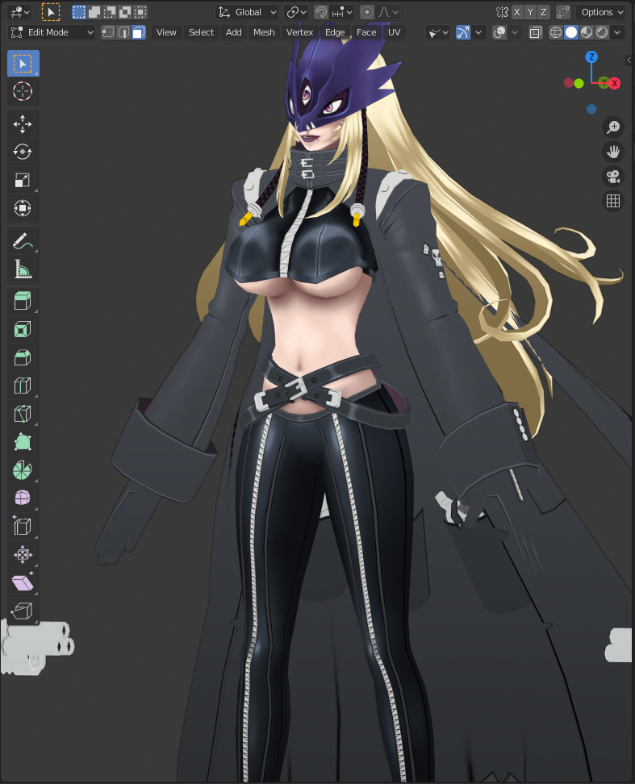Enable face select mode
Screen dimensions: 635x784
pyautogui.click(x=139, y=32)
